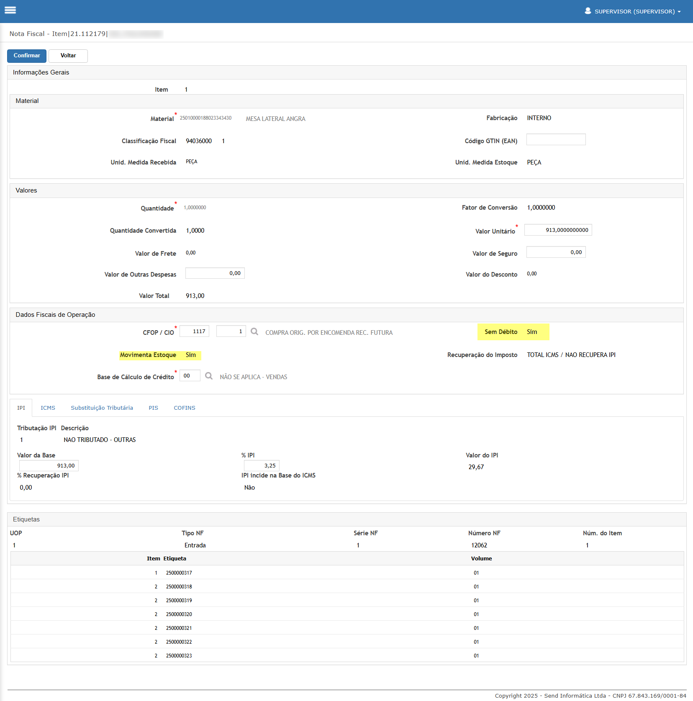Click etiqueta 2500000321 row
Viewport: 693px width, 701px height.
coord(347,628)
